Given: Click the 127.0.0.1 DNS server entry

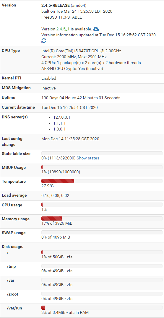Looking at the screenshot, I should tap(62, 118).
